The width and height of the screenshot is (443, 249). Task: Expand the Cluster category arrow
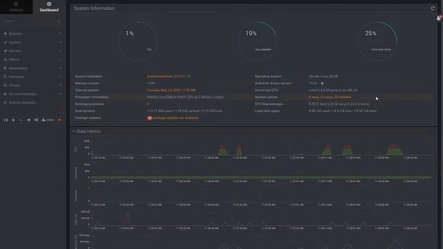(60, 85)
